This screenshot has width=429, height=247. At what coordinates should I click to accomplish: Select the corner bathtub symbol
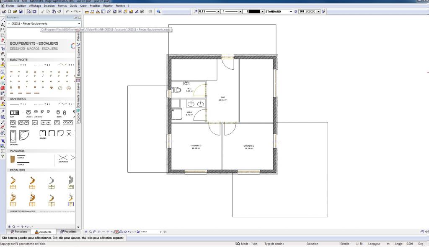pyautogui.click(x=24, y=135)
